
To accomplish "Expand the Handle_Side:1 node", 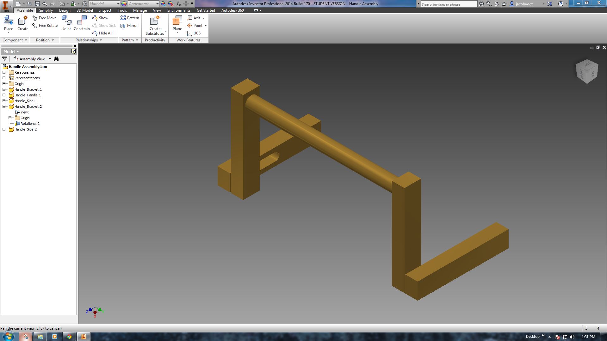I will [4, 101].
